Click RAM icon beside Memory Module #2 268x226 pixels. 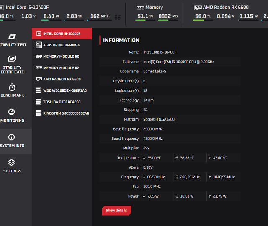[x=39, y=68]
